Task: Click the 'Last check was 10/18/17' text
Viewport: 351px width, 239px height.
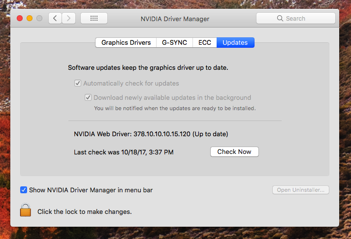Action: click(124, 152)
